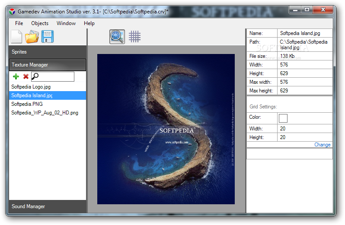
Task: Expand the Sound Manager panel
Action: point(48,206)
